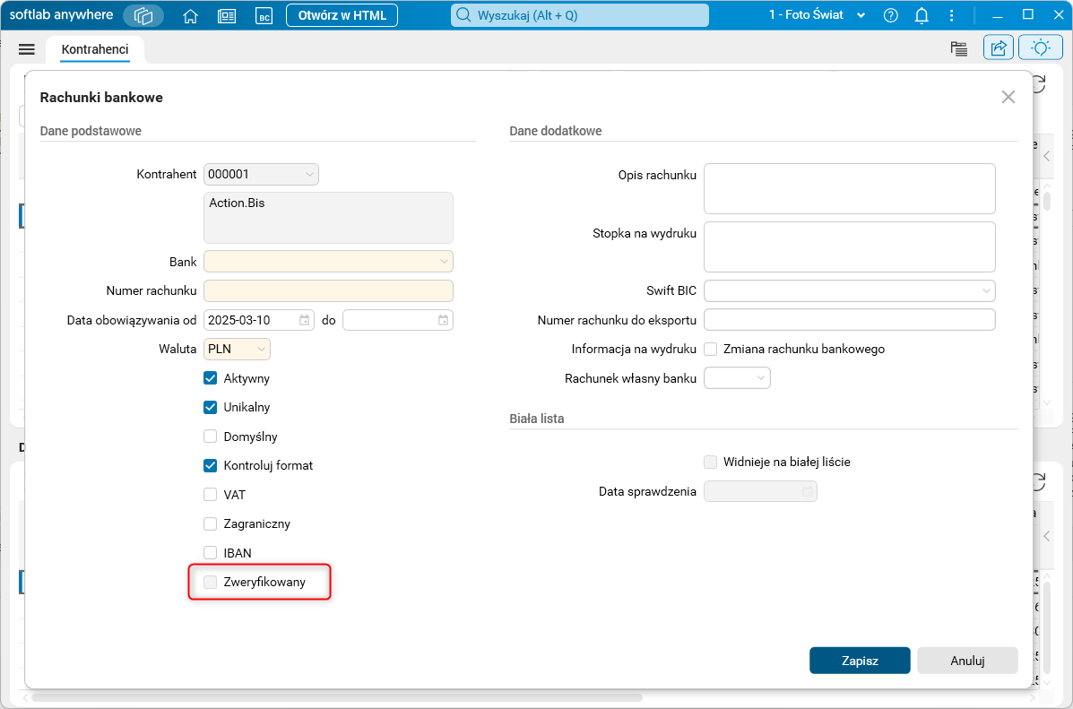This screenshot has height=709, width=1073.
Task: Click the help question mark icon
Action: (890, 15)
